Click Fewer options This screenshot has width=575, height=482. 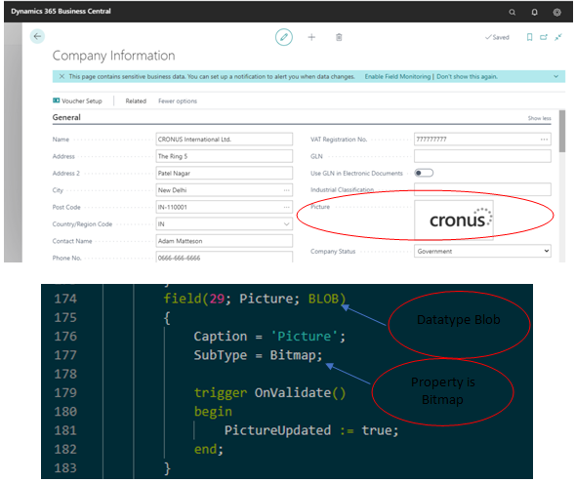(x=178, y=100)
